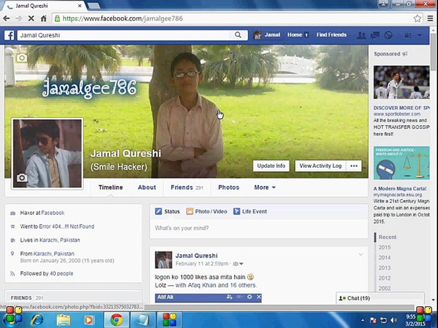This screenshot has width=438, height=328.
Task: Click the browser home icon
Action: [x=44, y=18]
